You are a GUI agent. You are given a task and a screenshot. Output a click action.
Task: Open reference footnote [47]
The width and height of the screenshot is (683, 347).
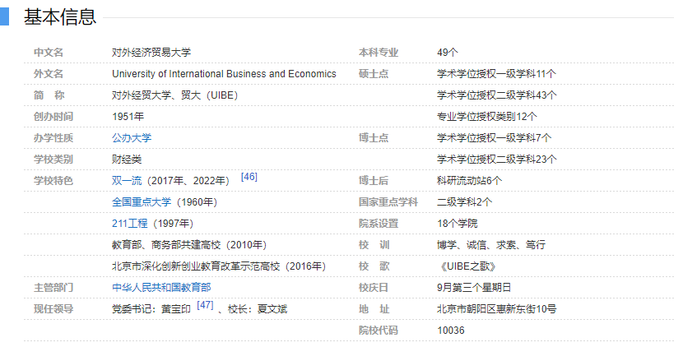205,305
